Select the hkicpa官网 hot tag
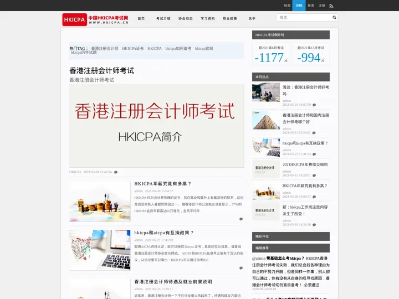Viewport: 399px width, 299px height. click(204, 48)
